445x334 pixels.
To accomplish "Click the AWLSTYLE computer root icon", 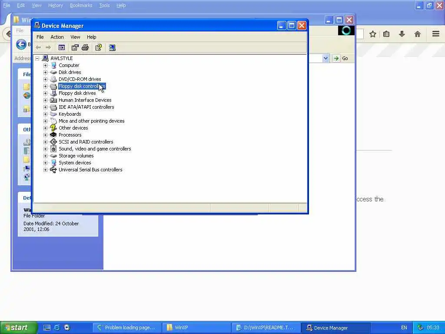I will pos(45,58).
